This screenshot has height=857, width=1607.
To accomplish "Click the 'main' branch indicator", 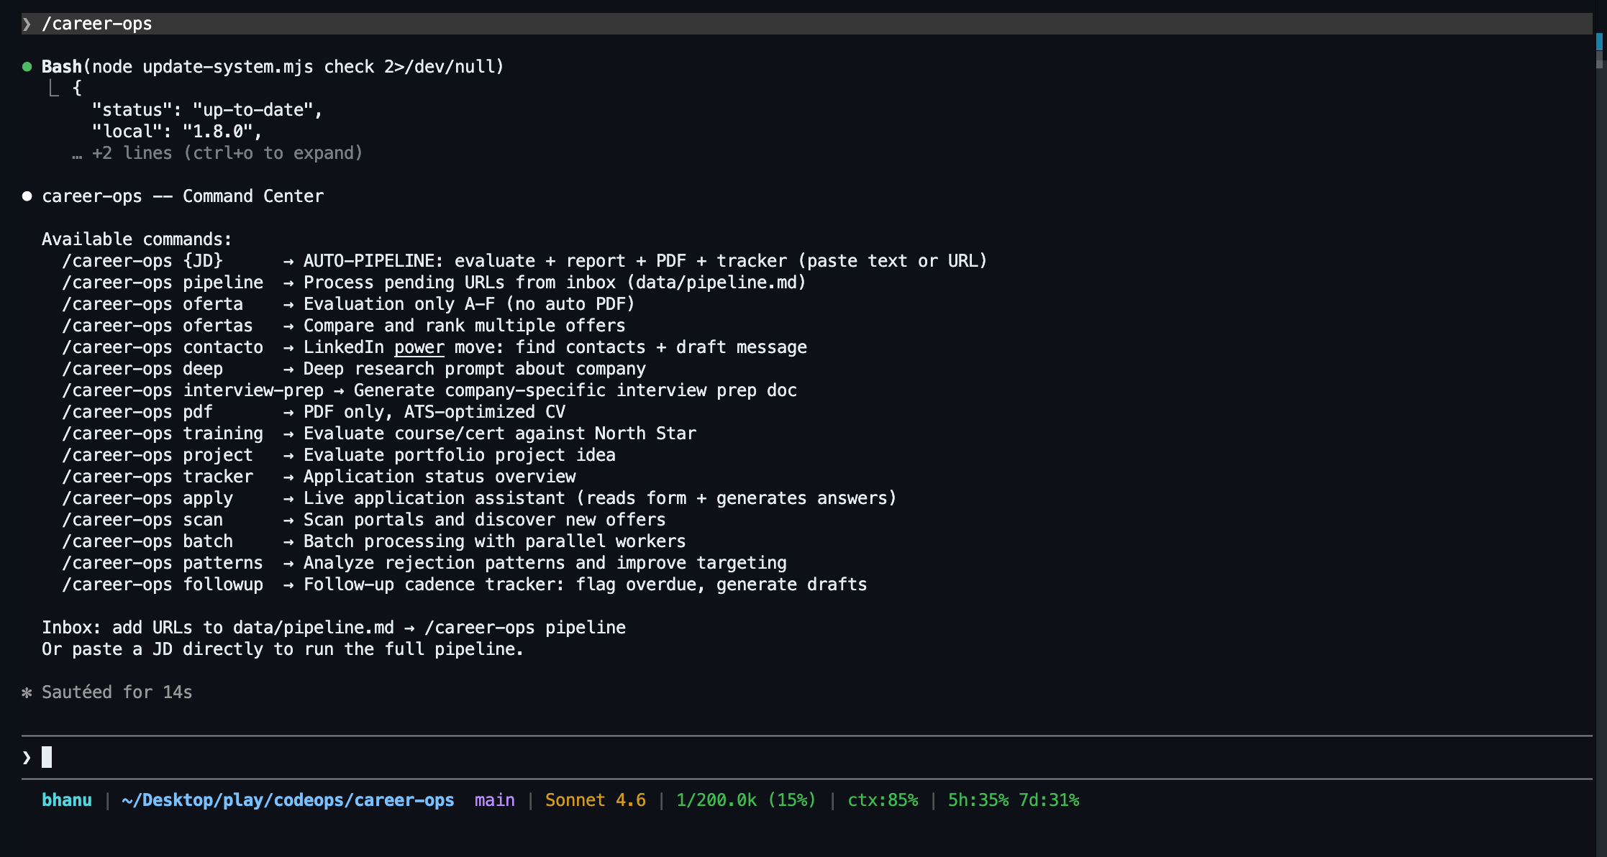I will [495, 800].
